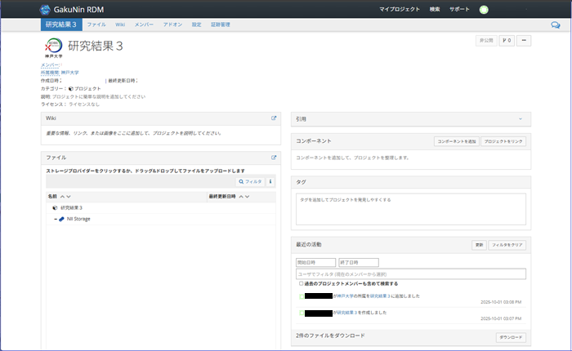Viewport: 572px width, 351px height.
Task: Open マイプロジェクト in top menu
Action: pos(400,9)
